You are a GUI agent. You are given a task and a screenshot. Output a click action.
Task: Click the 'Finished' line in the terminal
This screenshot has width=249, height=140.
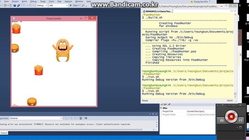[152, 63]
